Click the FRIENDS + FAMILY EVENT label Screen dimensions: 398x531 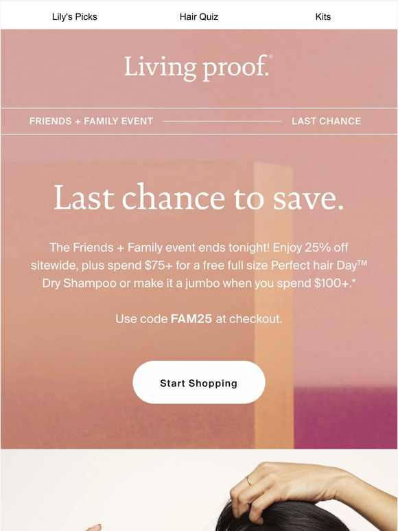tap(91, 121)
